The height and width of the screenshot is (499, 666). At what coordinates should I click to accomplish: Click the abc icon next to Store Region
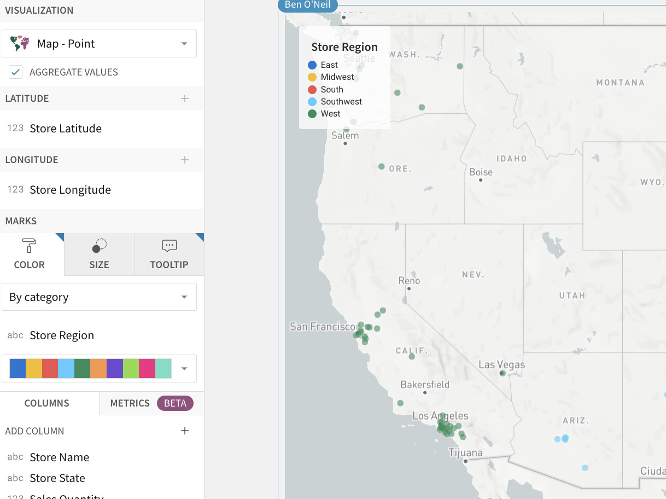tap(15, 335)
